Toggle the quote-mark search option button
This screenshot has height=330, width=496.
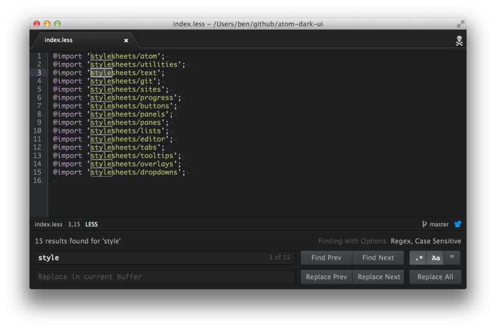(x=452, y=258)
